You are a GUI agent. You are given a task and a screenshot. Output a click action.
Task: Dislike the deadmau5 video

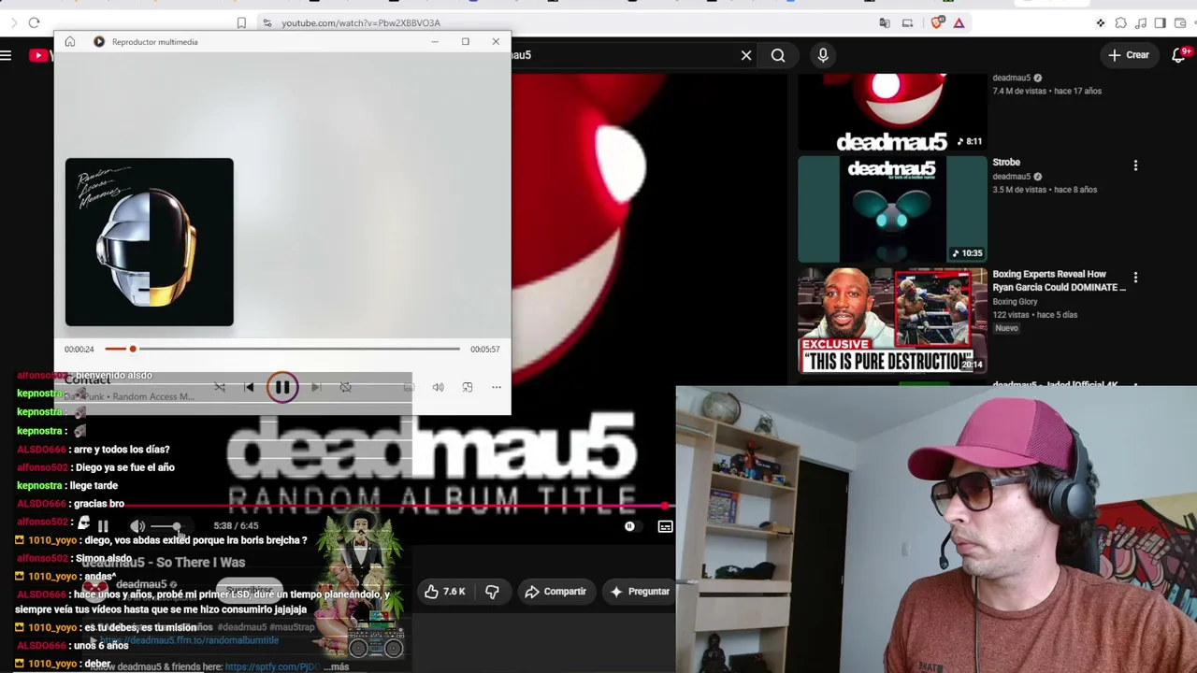click(x=492, y=592)
